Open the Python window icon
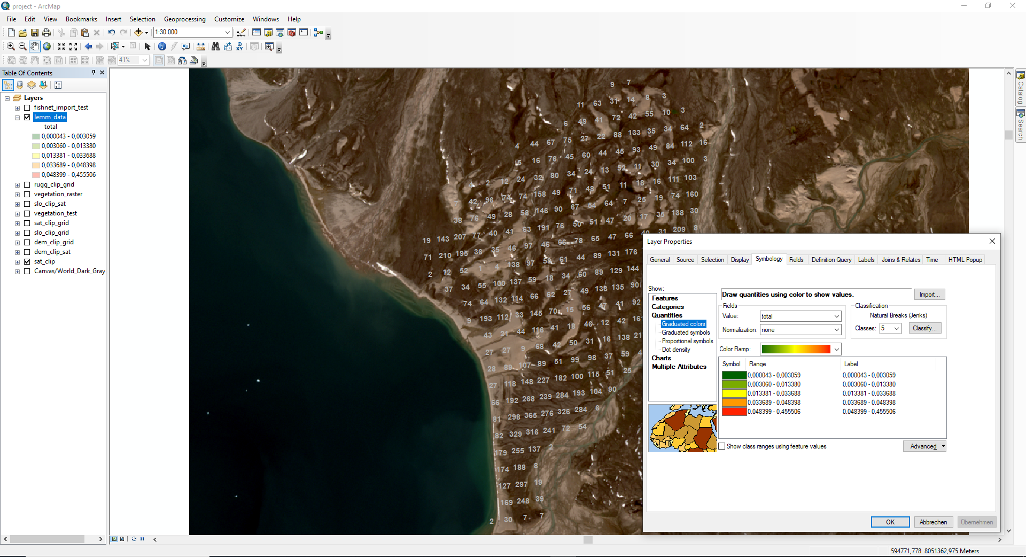The height and width of the screenshot is (557, 1026). click(x=304, y=33)
